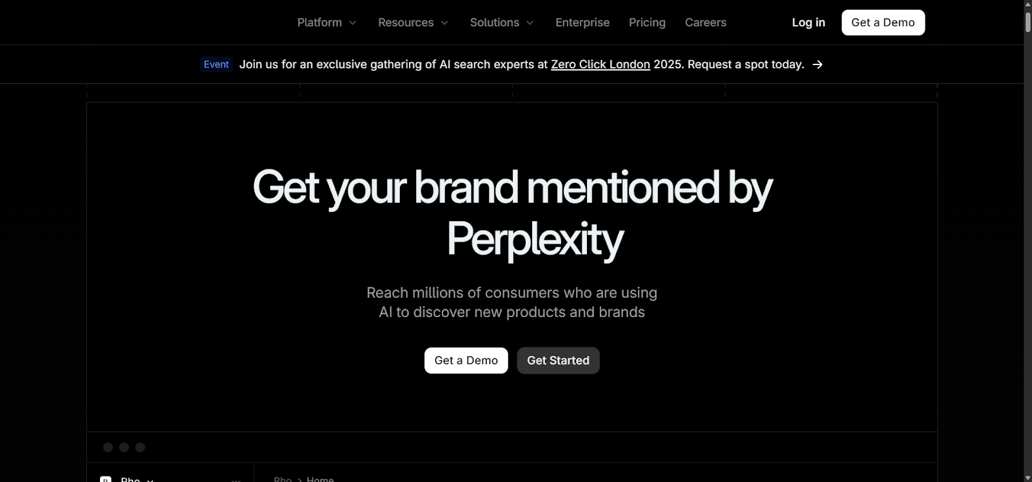Image resolution: width=1032 pixels, height=482 pixels.
Task: Click the arrow icon in the event banner
Action: [x=818, y=64]
